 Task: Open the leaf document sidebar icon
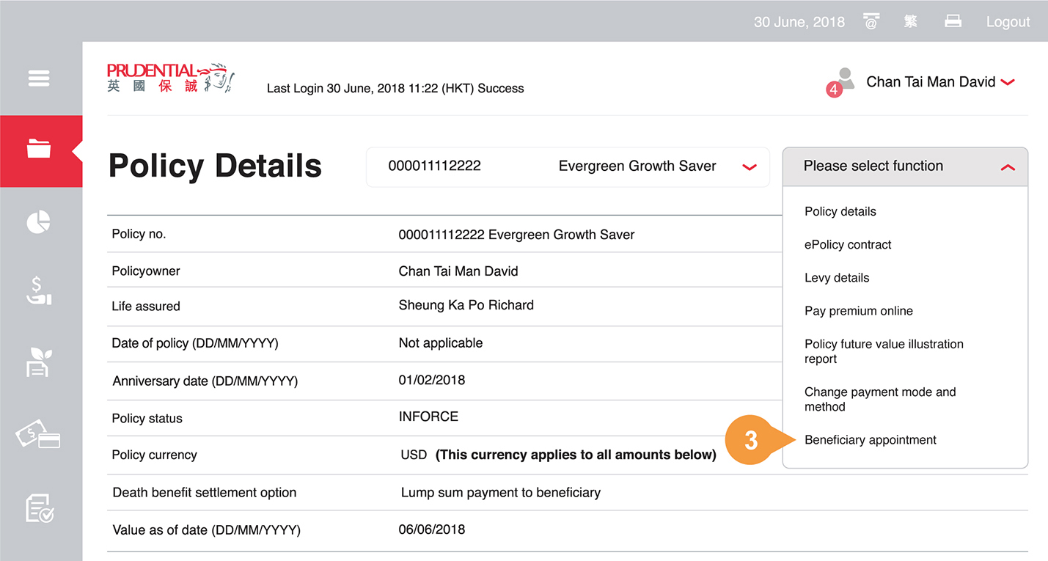pyautogui.click(x=39, y=362)
